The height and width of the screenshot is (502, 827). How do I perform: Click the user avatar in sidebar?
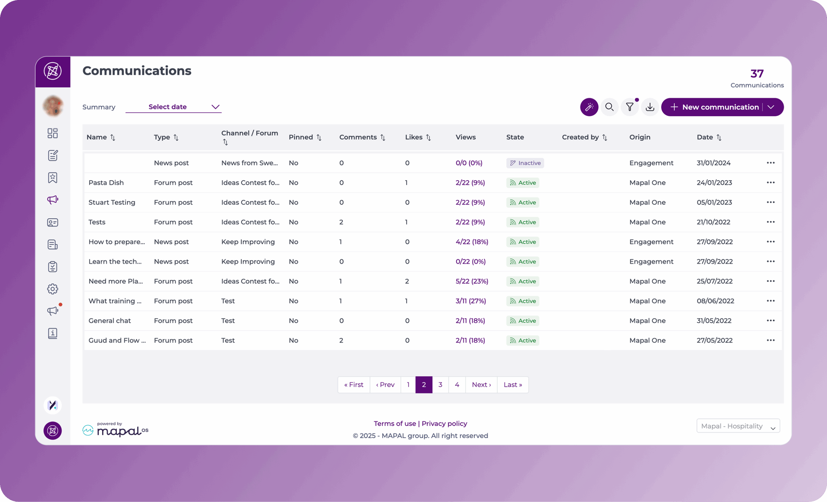53,106
